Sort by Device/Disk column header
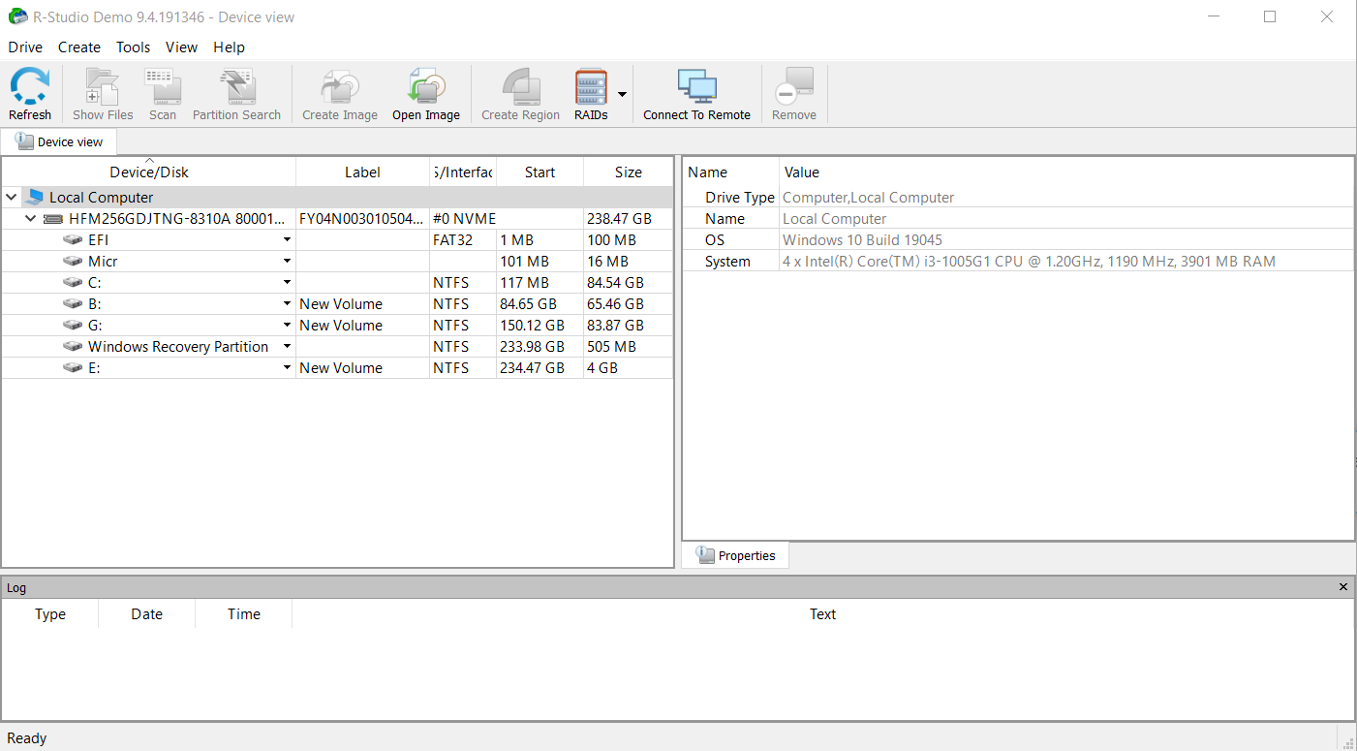1357x751 pixels. pyautogui.click(x=149, y=172)
